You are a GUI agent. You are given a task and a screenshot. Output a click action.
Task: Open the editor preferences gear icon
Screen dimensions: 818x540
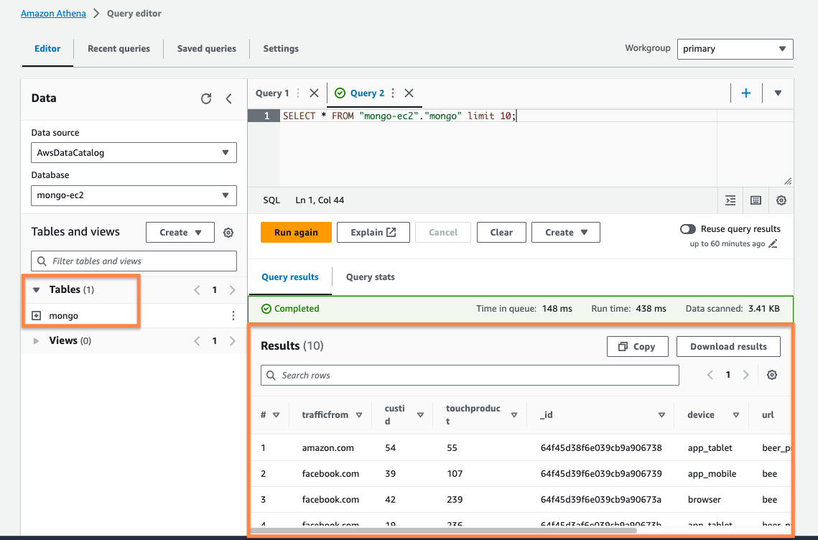781,201
